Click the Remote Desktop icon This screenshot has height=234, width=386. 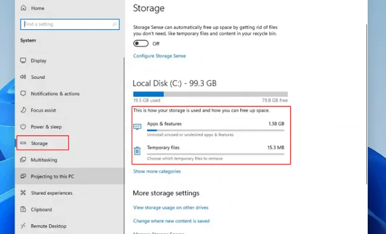click(23, 226)
